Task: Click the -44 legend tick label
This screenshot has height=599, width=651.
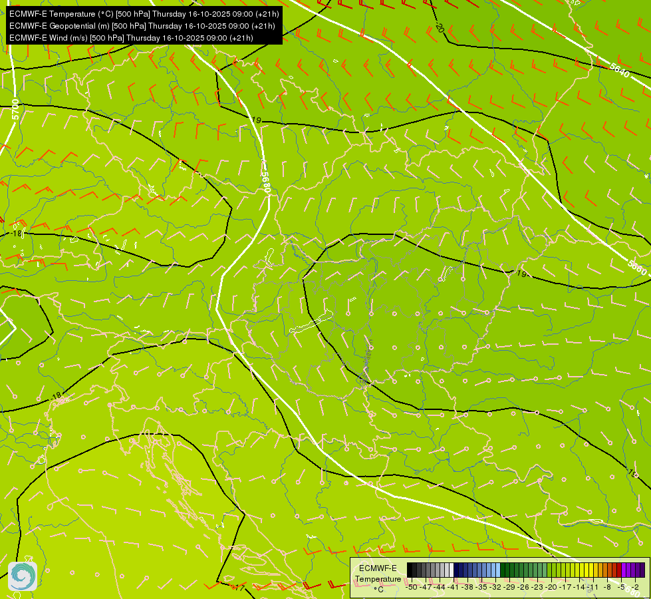Action: (x=440, y=587)
